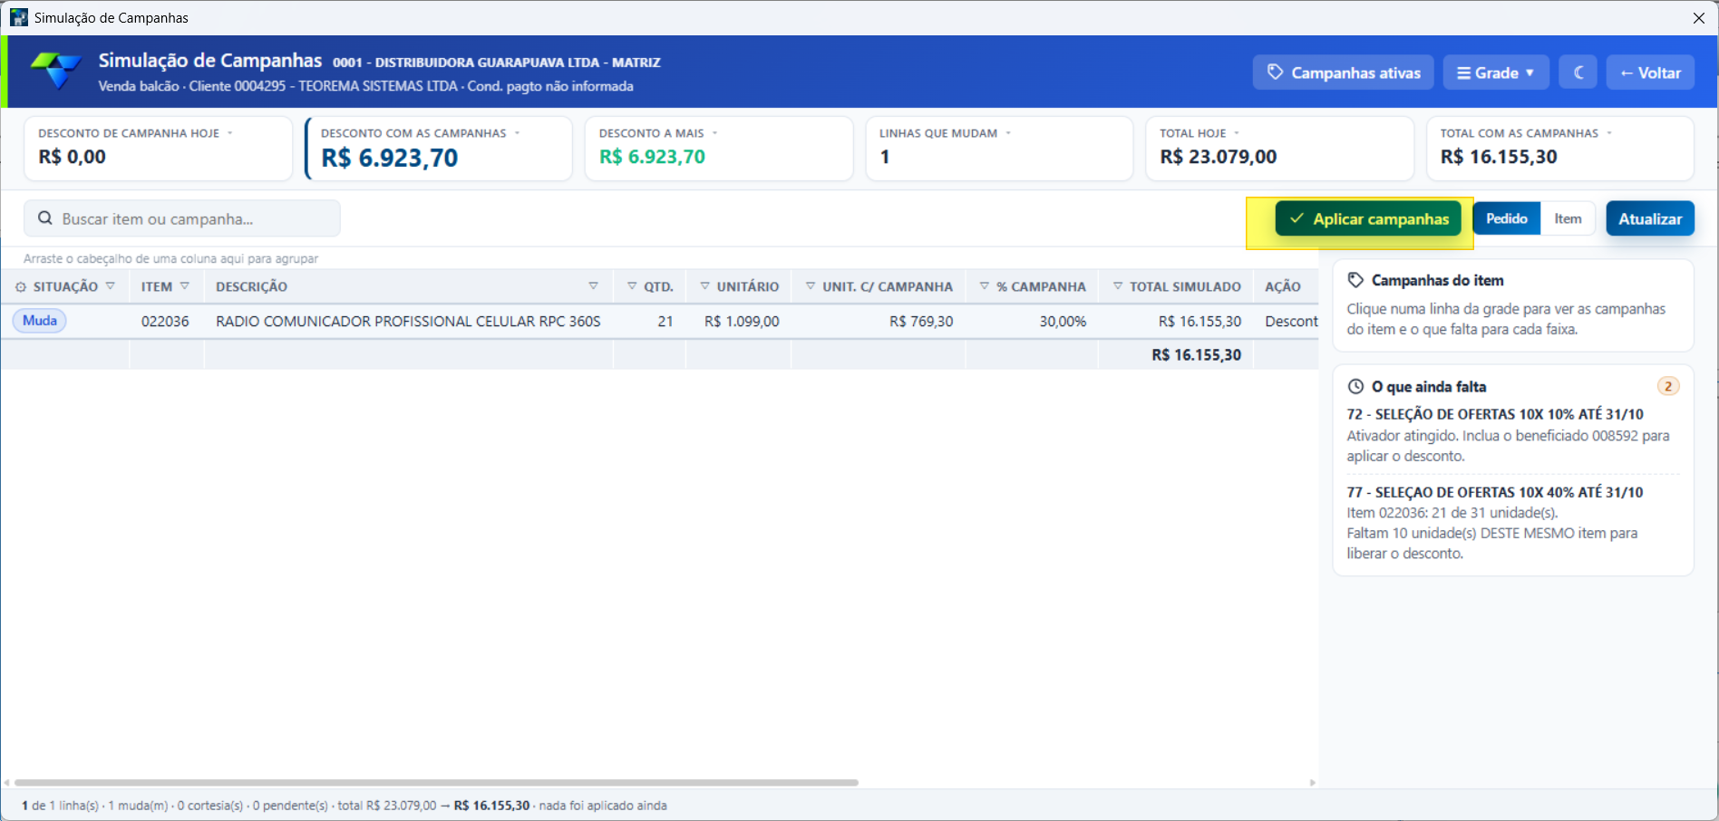Image resolution: width=1719 pixels, height=821 pixels.
Task: Select RADIO COMUNICADOR PROFISSIONAL description cell
Action: (408, 321)
